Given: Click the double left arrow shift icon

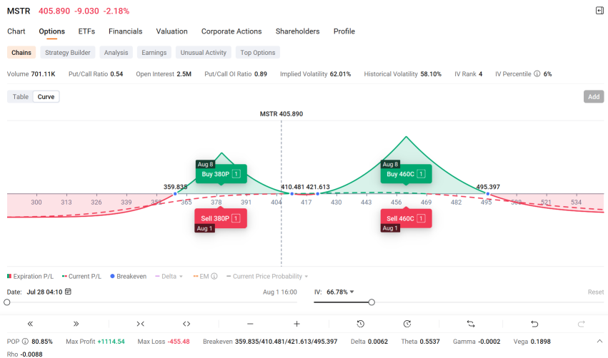Looking at the screenshot, I should pyautogui.click(x=30, y=324).
